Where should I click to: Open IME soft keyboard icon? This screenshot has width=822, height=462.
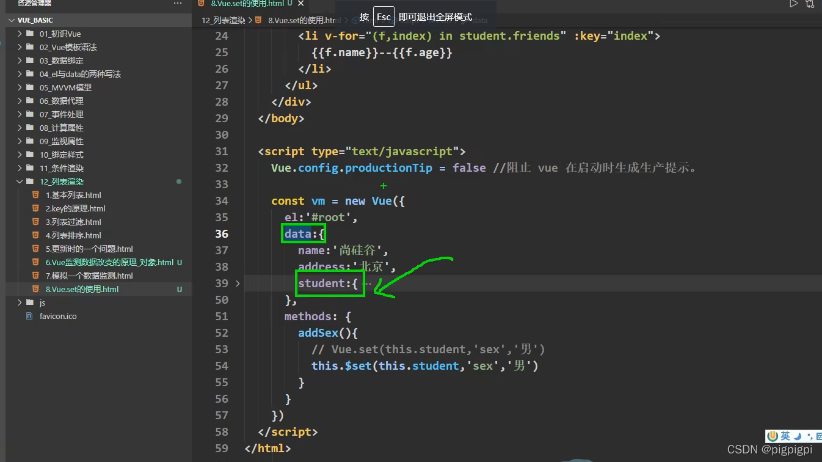(819, 436)
